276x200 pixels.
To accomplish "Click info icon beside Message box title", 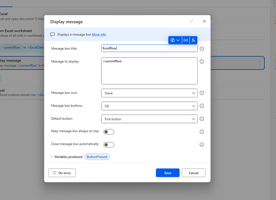I will point(202,49).
